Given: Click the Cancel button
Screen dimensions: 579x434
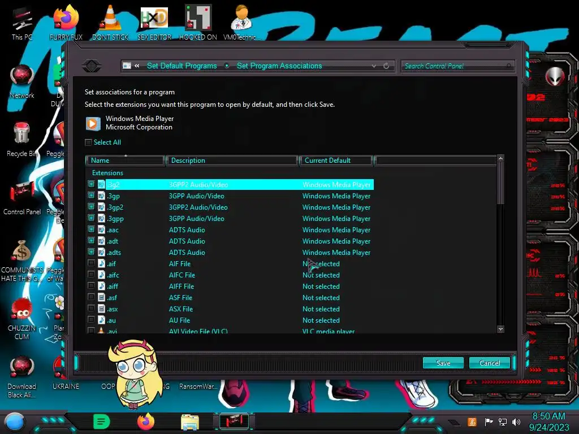Looking at the screenshot, I should pyautogui.click(x=490, y=363).
